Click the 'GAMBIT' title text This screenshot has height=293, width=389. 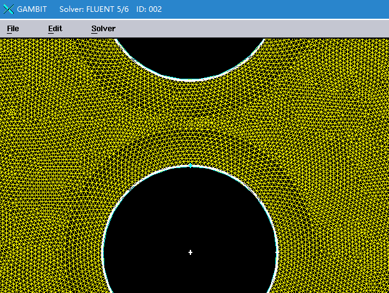[32, 9]
